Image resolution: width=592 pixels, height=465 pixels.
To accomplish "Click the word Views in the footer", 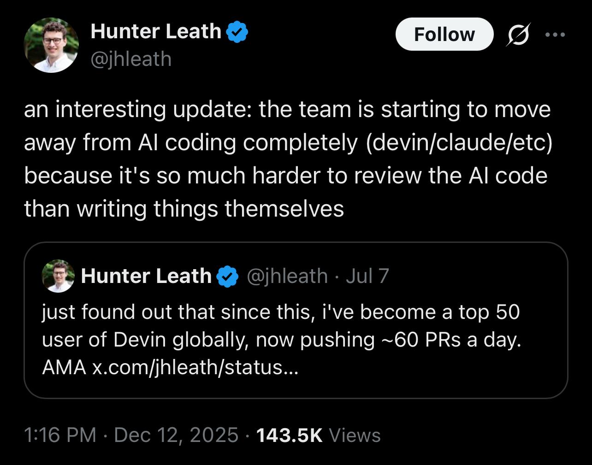I will coord(355,435).
